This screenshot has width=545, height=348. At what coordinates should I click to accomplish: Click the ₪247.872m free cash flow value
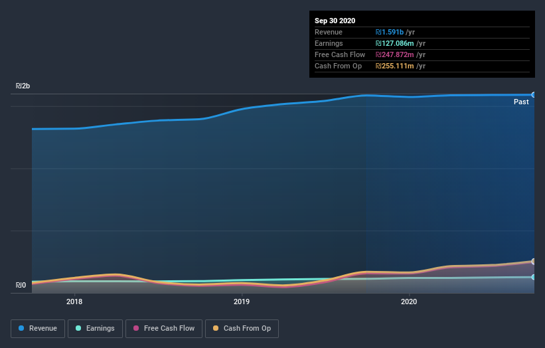(x=394, y=54)
